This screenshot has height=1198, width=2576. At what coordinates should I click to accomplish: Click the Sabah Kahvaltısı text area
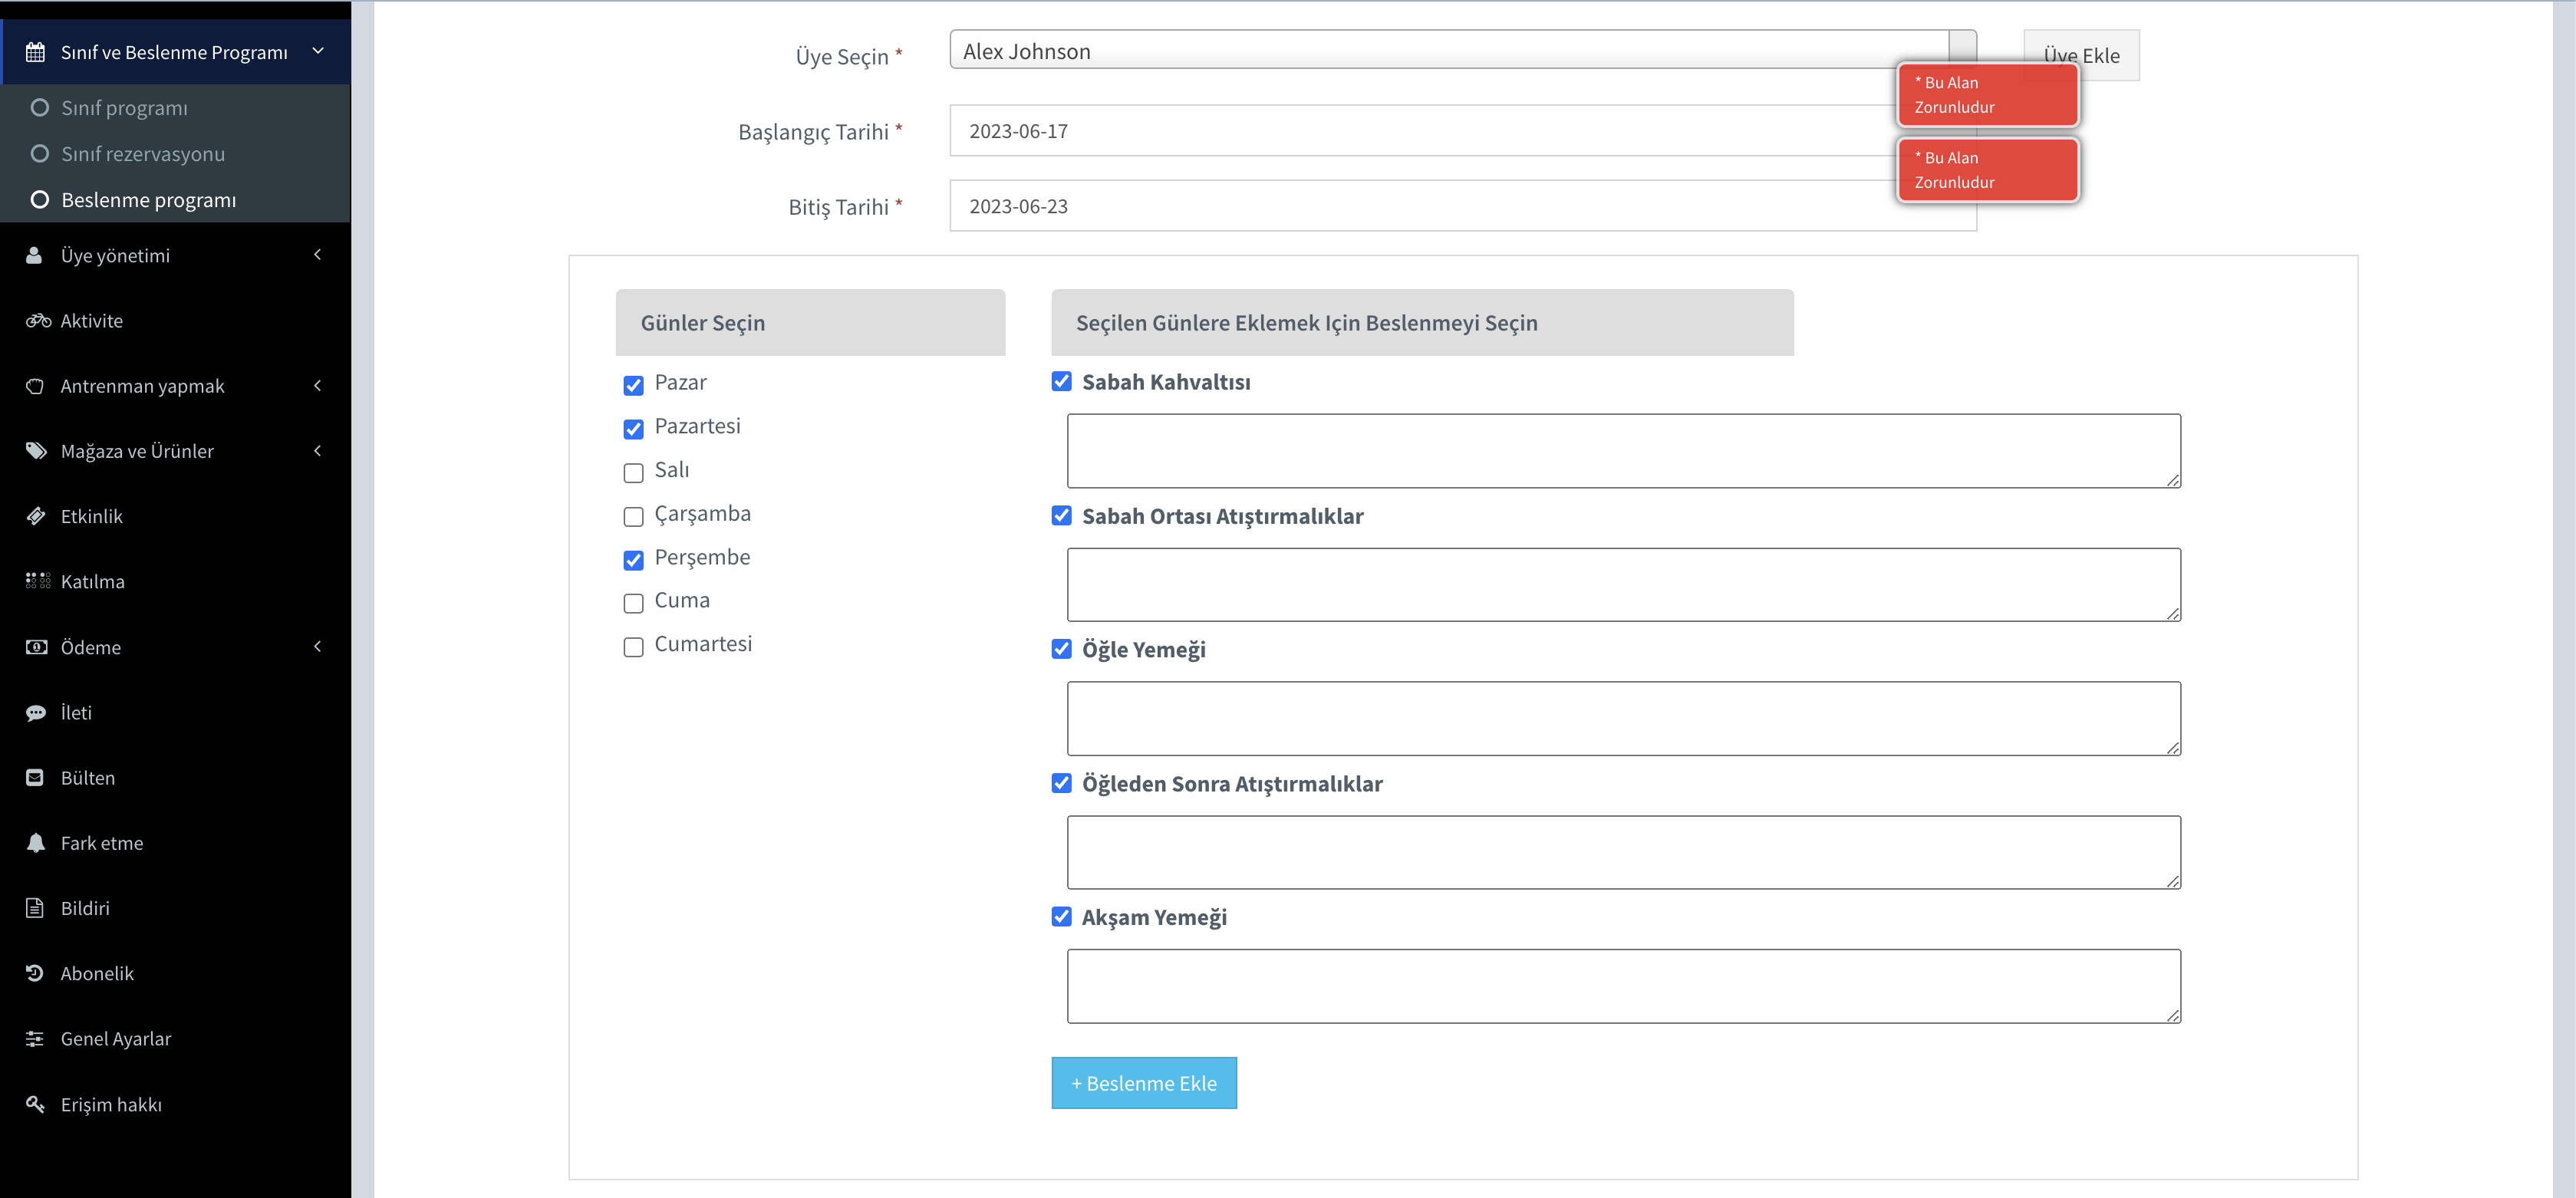[x=1624, y=451]
